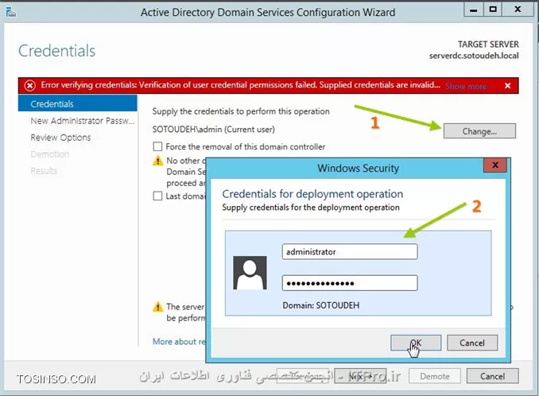
Task: Maximize the configuration wizard window
Action: tap(493, 10)
